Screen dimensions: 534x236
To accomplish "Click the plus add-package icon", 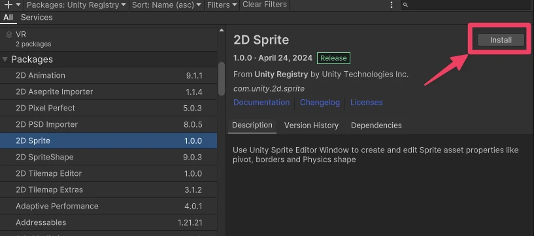I will pyautogui.click(x=8, y=5).
